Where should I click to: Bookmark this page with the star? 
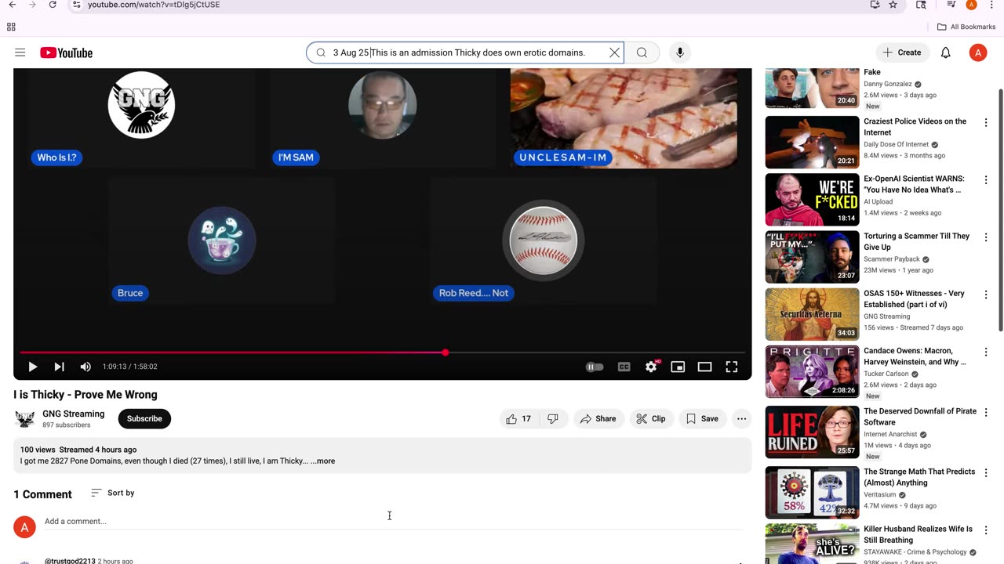coord(893,5)
